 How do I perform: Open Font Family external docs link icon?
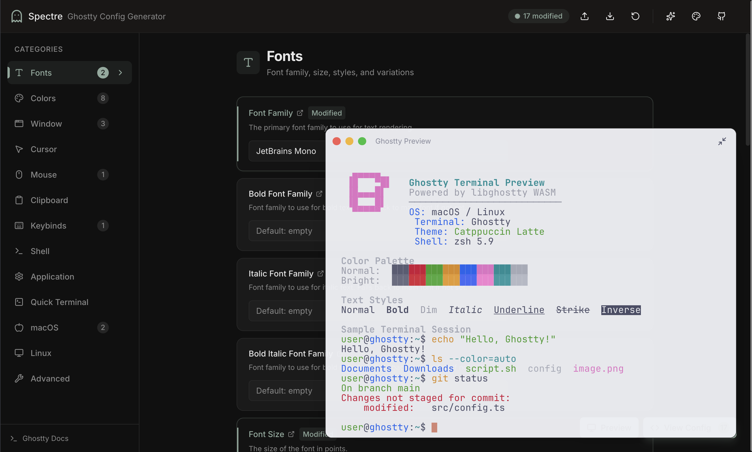[300, 113]
